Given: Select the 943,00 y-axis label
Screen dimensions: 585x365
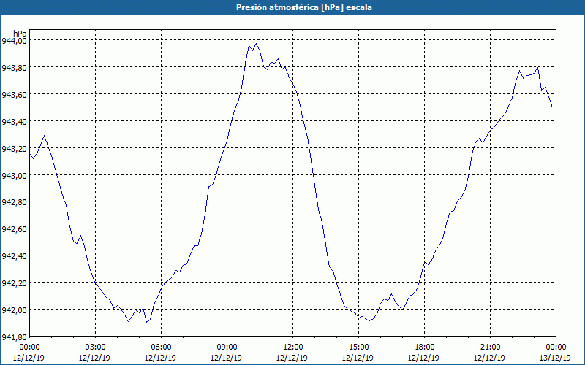Looking at the screenshot, I should [14, 175].
